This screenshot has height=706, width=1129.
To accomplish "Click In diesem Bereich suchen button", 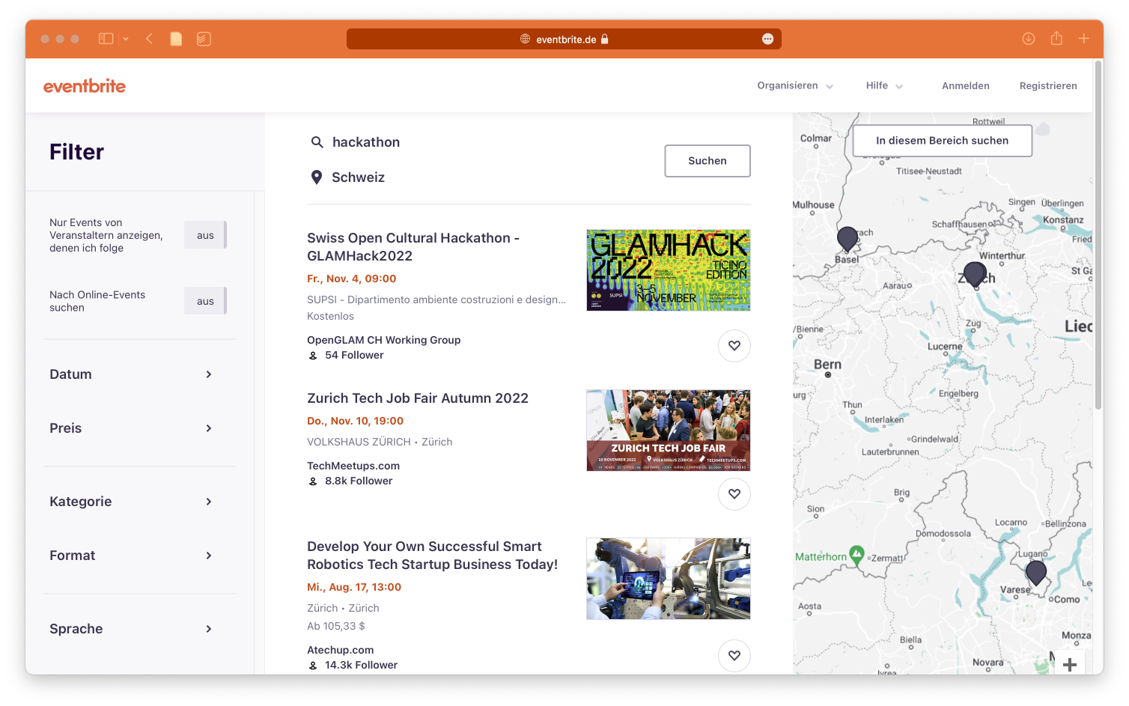I will [x=942, y=141].
